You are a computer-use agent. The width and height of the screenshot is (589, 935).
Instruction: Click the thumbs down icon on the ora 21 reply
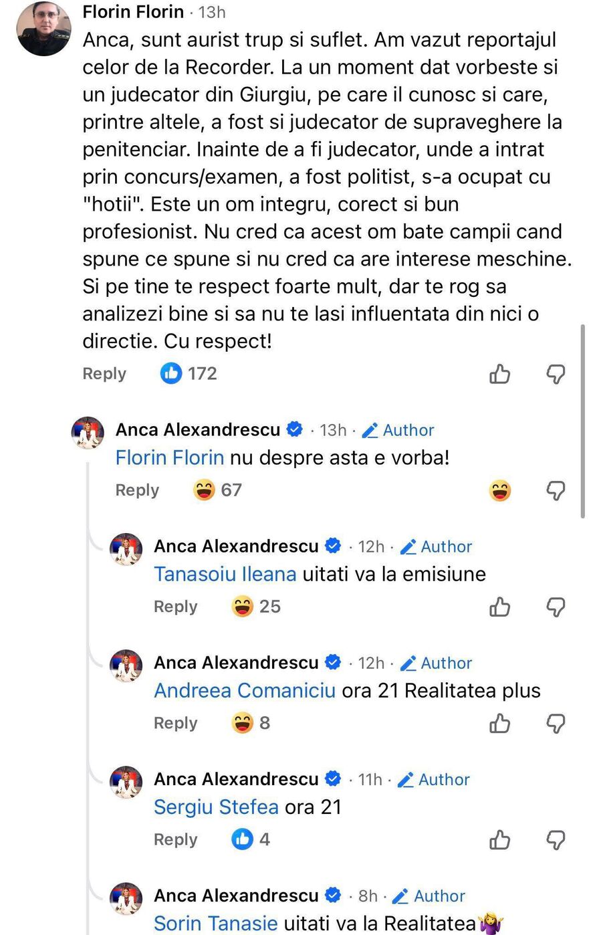[556, 839]
